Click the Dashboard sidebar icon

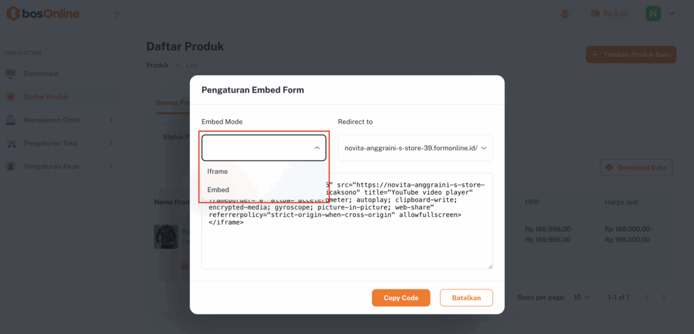11,74
